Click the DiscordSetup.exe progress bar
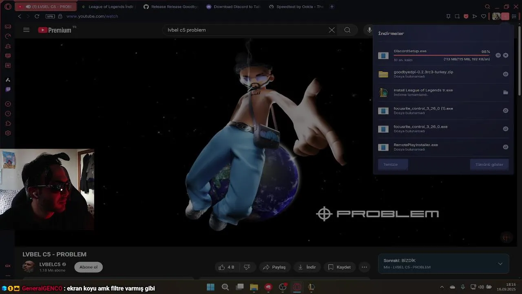 tap(442, 55)
